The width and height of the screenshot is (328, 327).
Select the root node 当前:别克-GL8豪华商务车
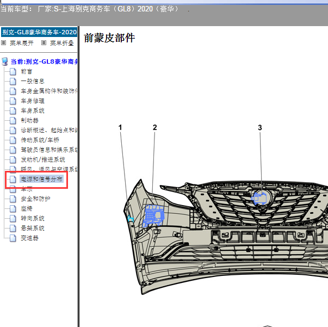(x=44, y=61)
